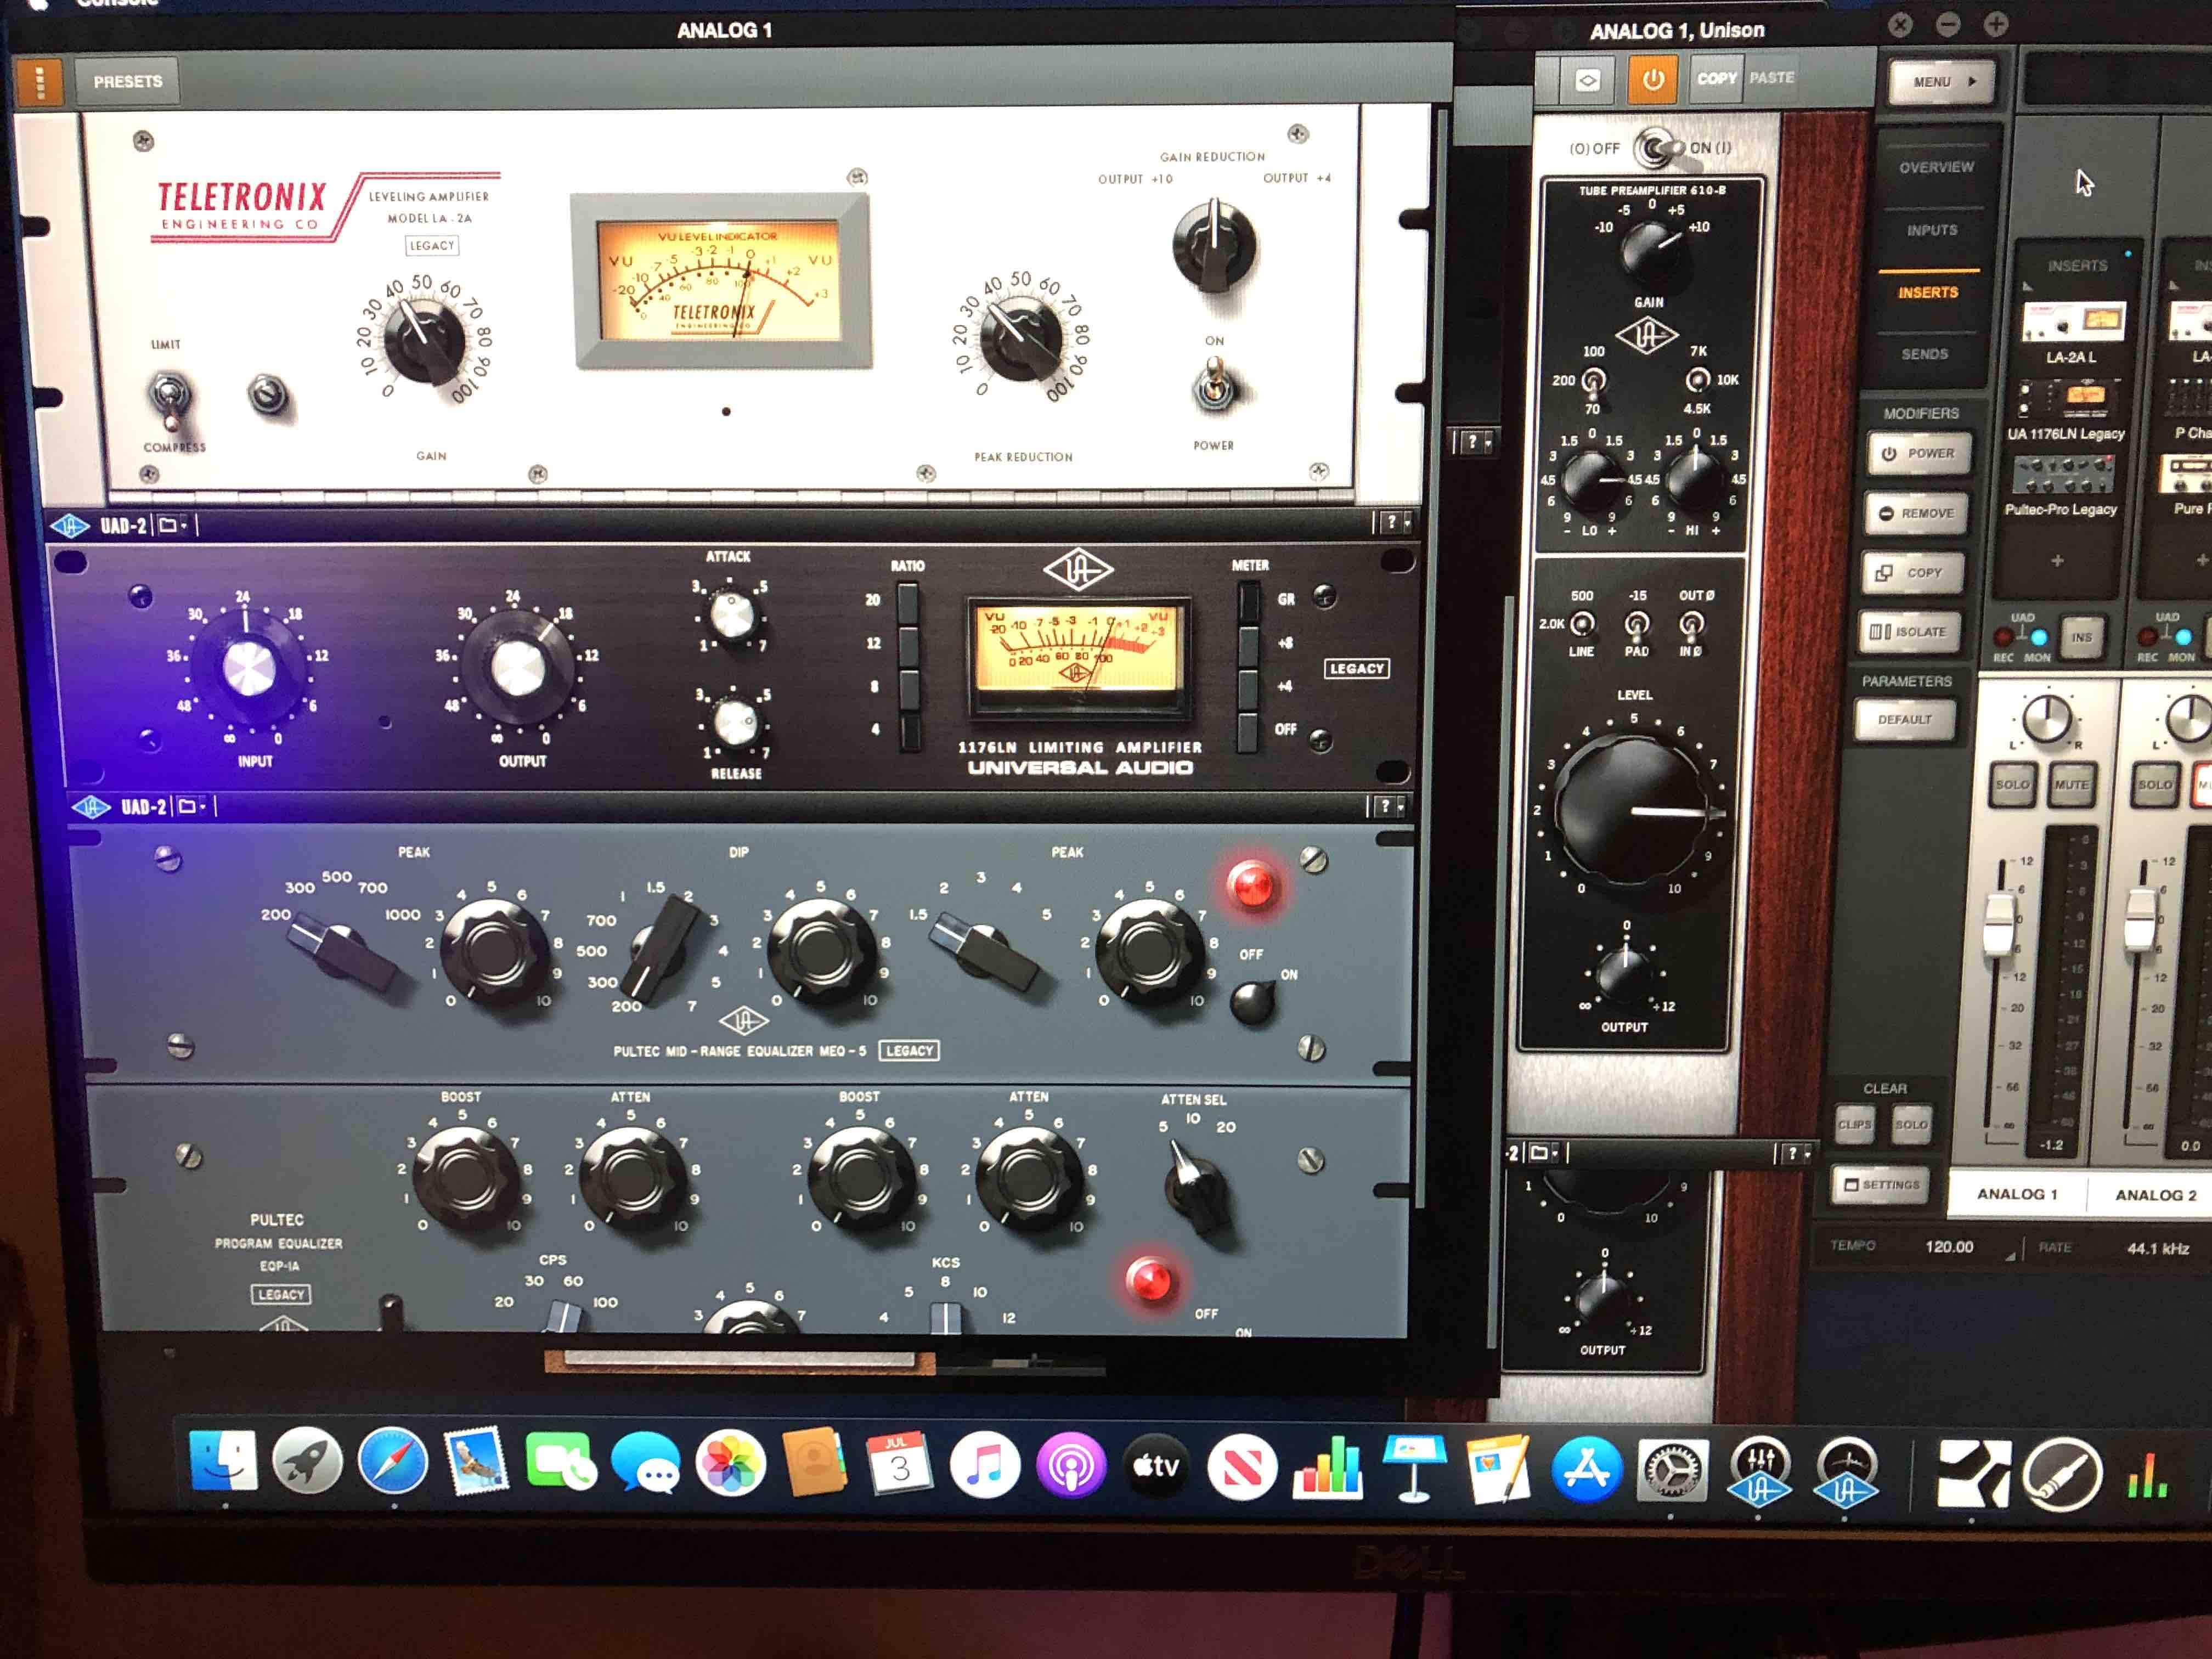Toggle the 610-B OFF/ON power switch
2212x1659 pixels.
(1656, 148)
